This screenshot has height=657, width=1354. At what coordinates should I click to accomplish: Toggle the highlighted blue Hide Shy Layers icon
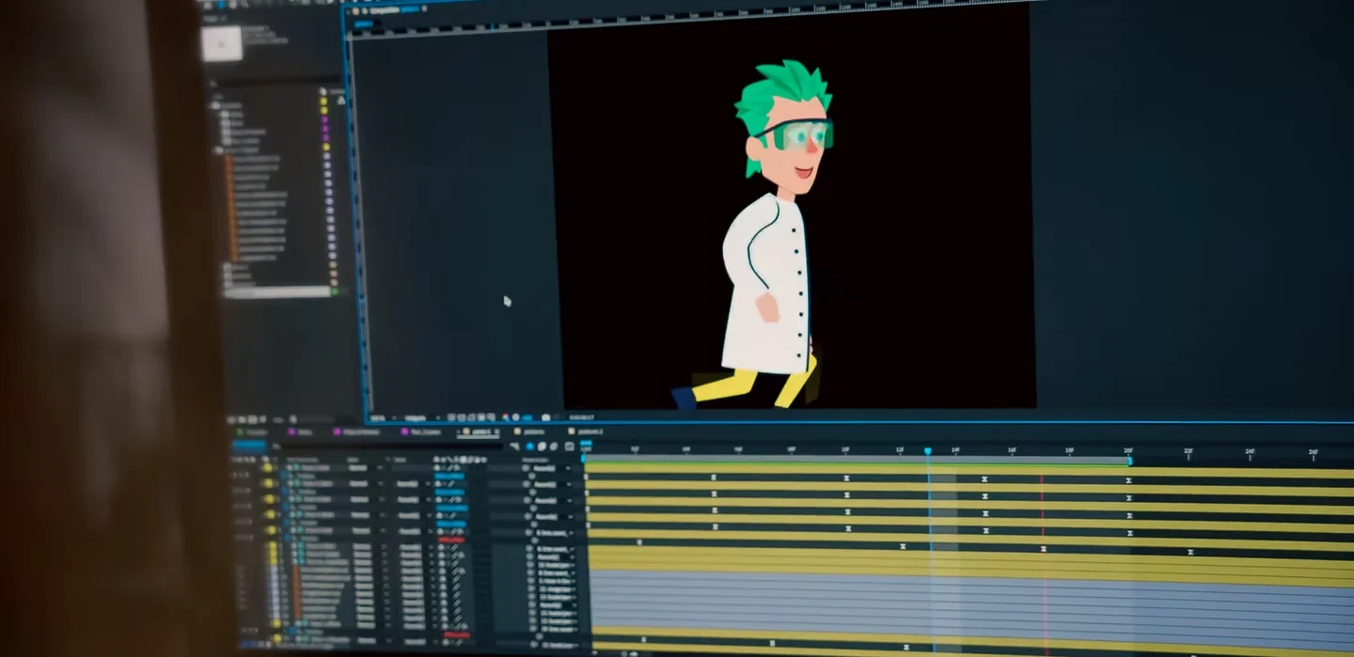(529, 446)
